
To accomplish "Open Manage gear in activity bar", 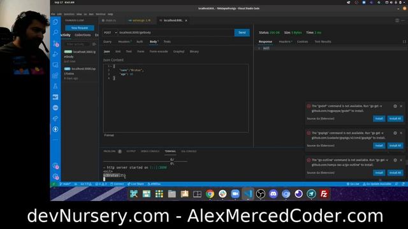I will 55,177.
